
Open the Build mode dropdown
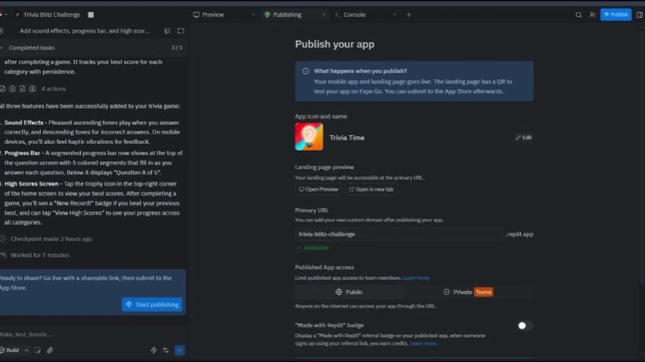[x=13, y=350]
